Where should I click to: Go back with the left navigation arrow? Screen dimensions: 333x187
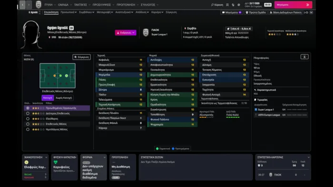pos(22,5)
